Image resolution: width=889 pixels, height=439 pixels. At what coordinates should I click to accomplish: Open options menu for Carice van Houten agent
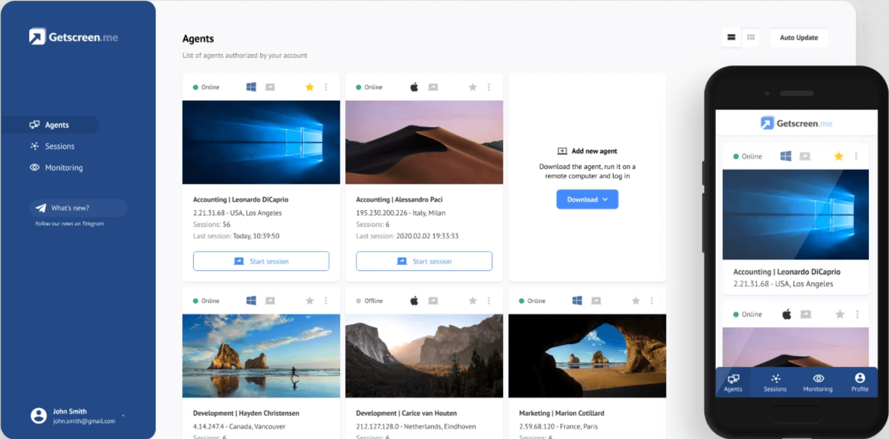489,301
